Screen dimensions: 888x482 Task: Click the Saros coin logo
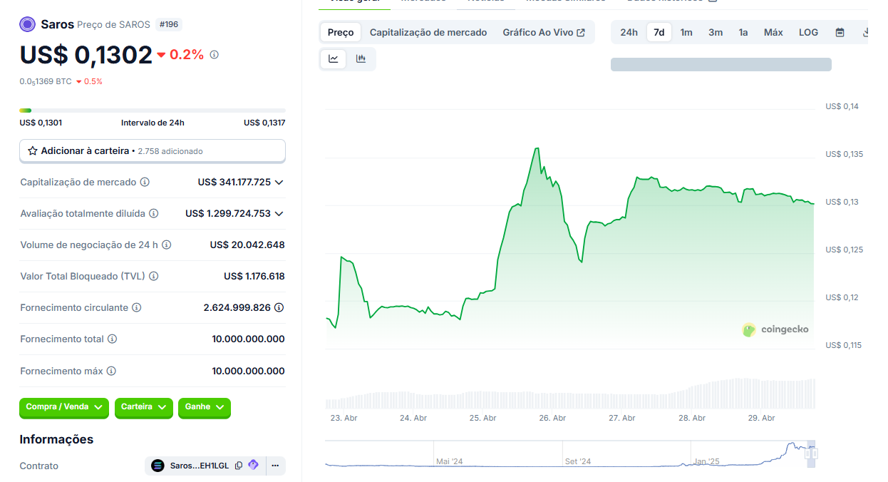pos(28,24)
